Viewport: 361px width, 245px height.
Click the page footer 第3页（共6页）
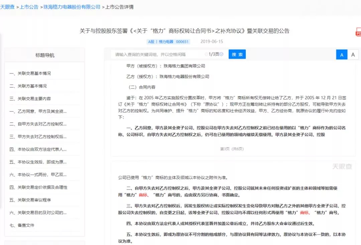point(232,149)
